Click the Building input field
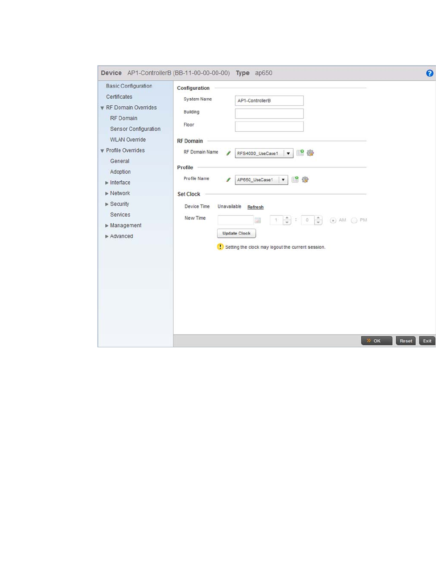 269,113
